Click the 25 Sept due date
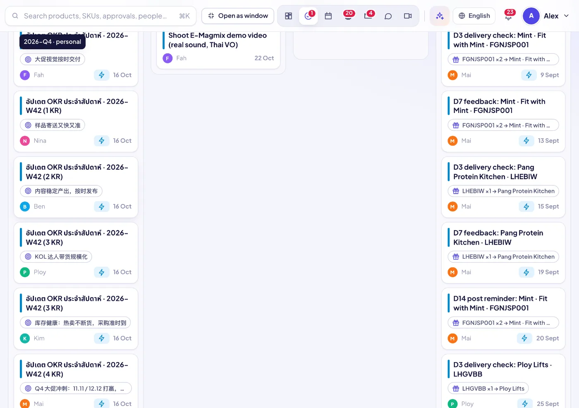579x408 pixels. pyautogui.click(x=548, y=404)
